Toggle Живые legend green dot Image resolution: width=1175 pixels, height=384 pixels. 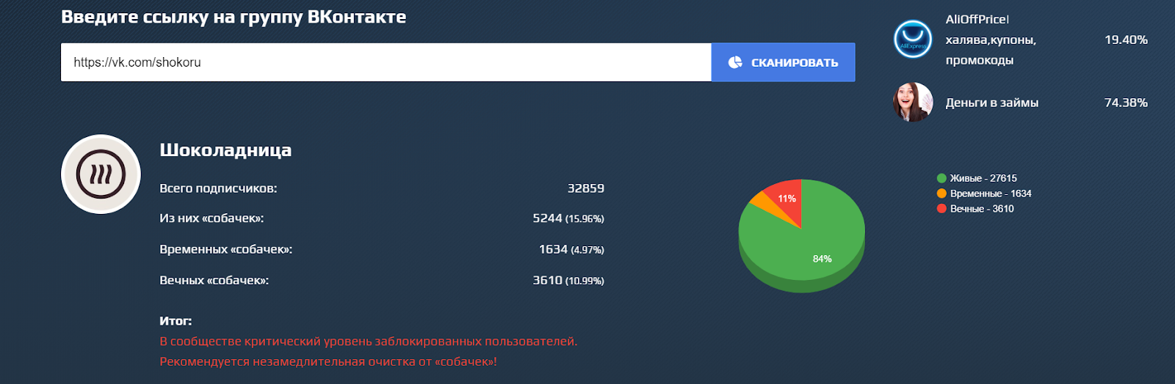coord(941,178)
